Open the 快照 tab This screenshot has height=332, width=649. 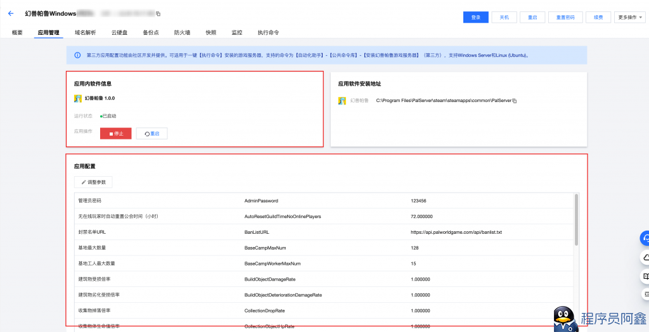[210, 32]
